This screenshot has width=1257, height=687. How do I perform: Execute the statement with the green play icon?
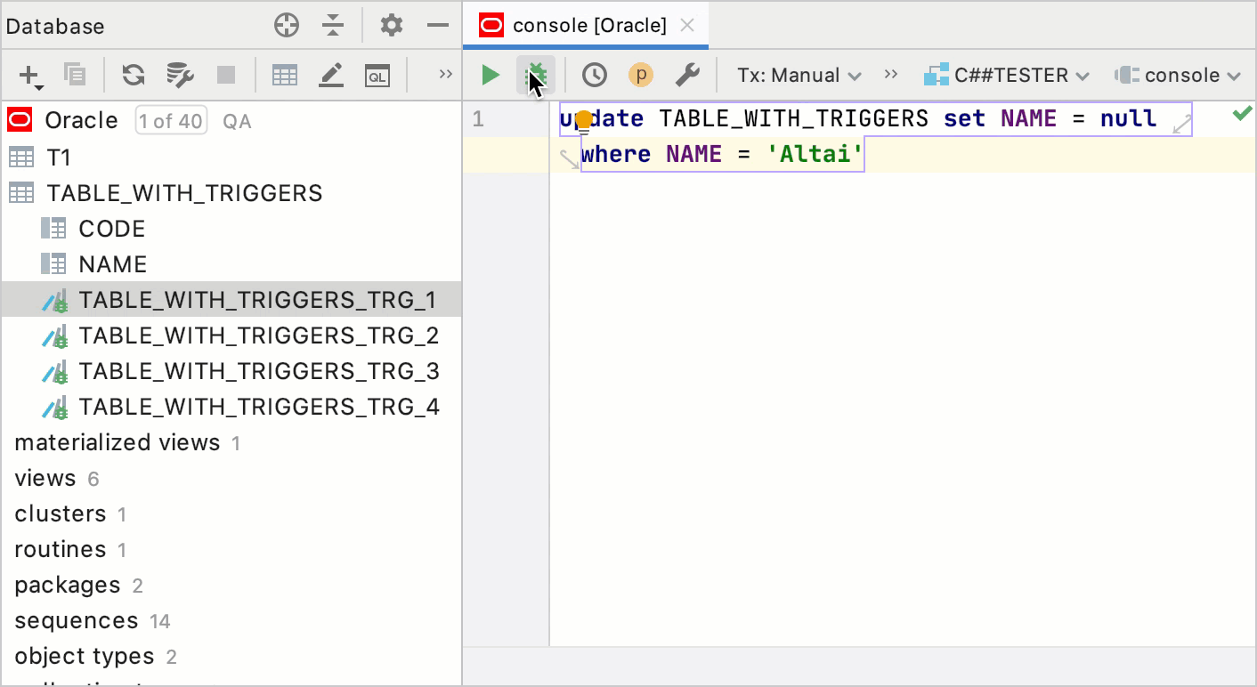tap(490, 75)
